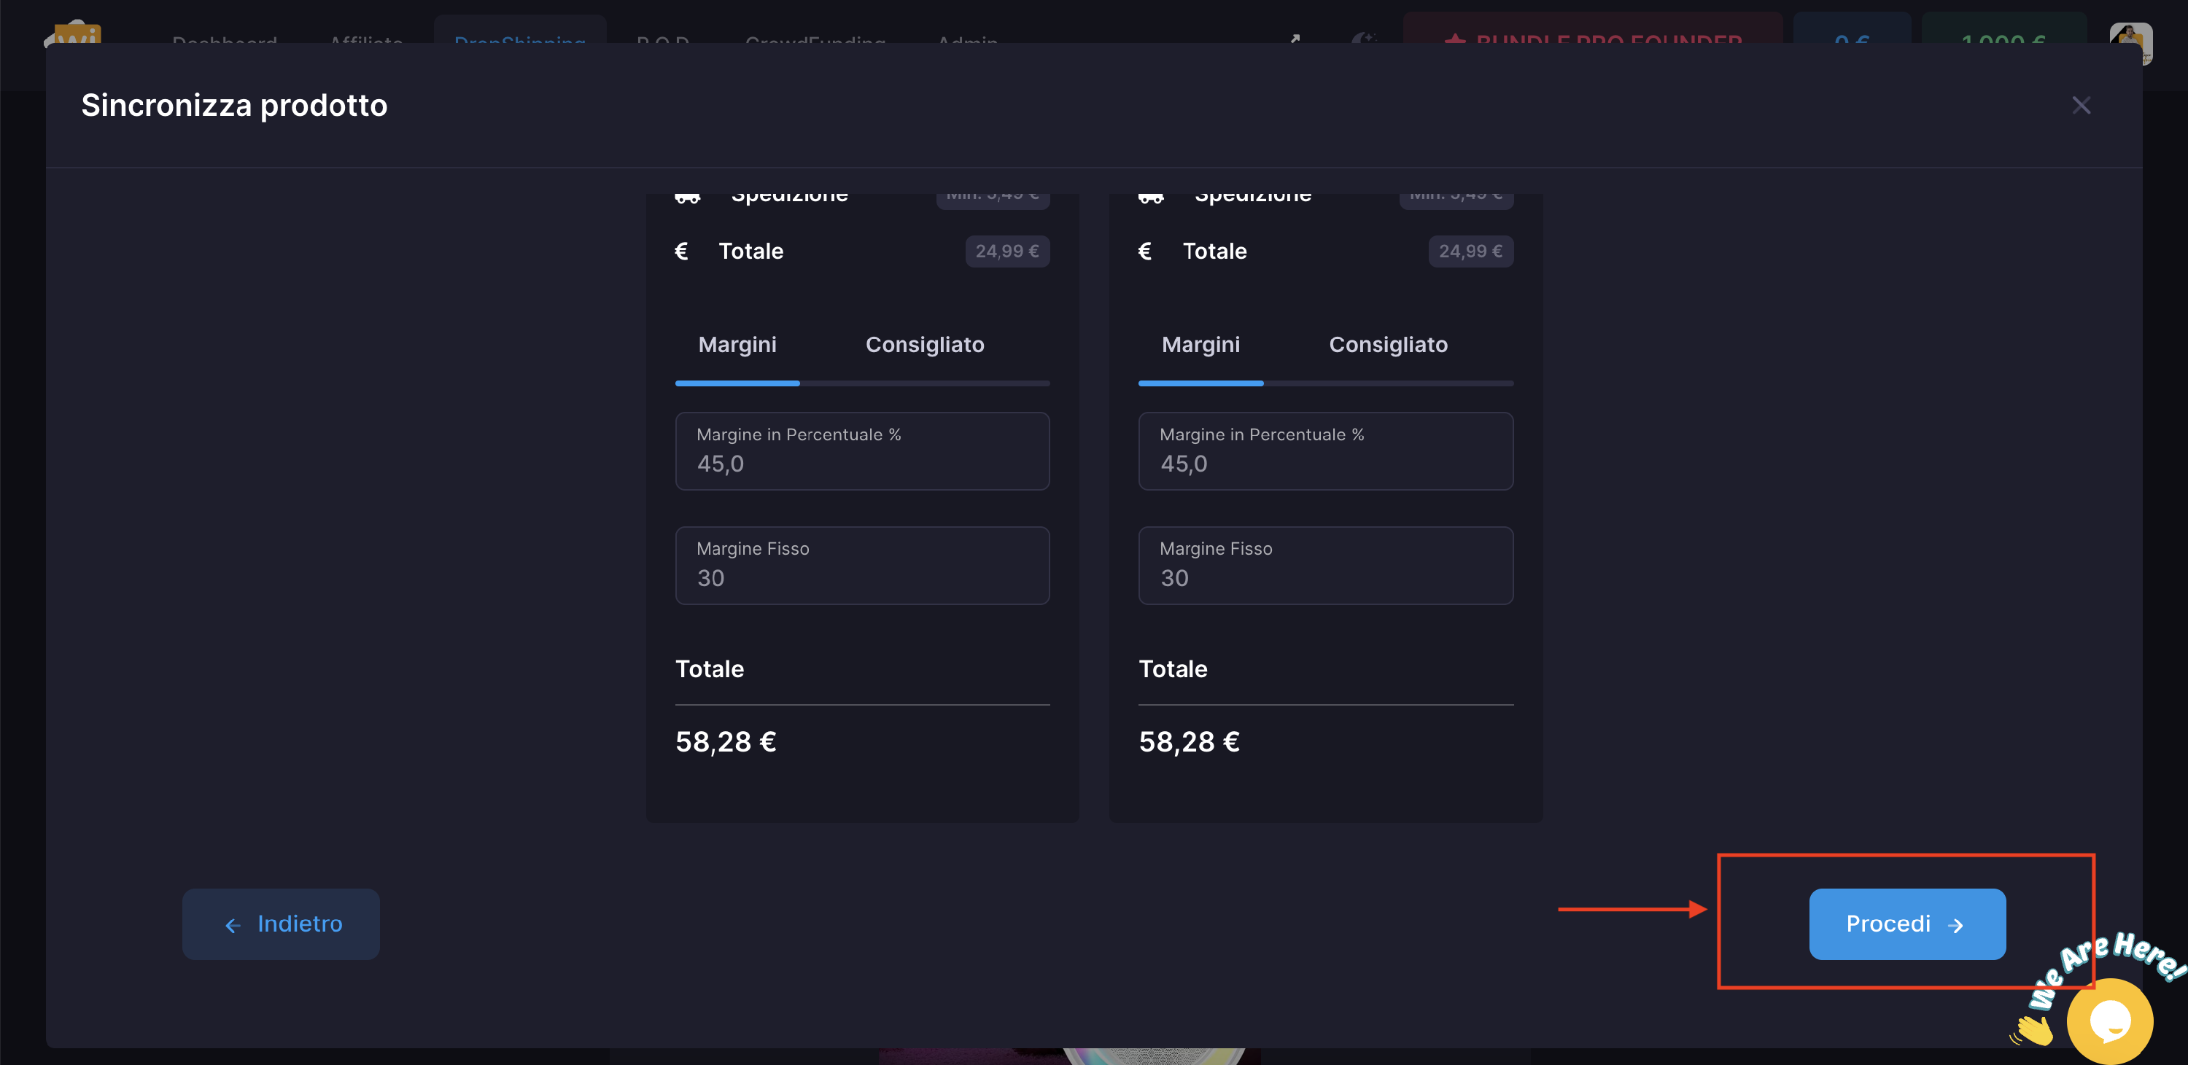Click the left 24,99 € total price badge
The height and width of the screenshot is (1065, 2188).
tap(1006, 251)
